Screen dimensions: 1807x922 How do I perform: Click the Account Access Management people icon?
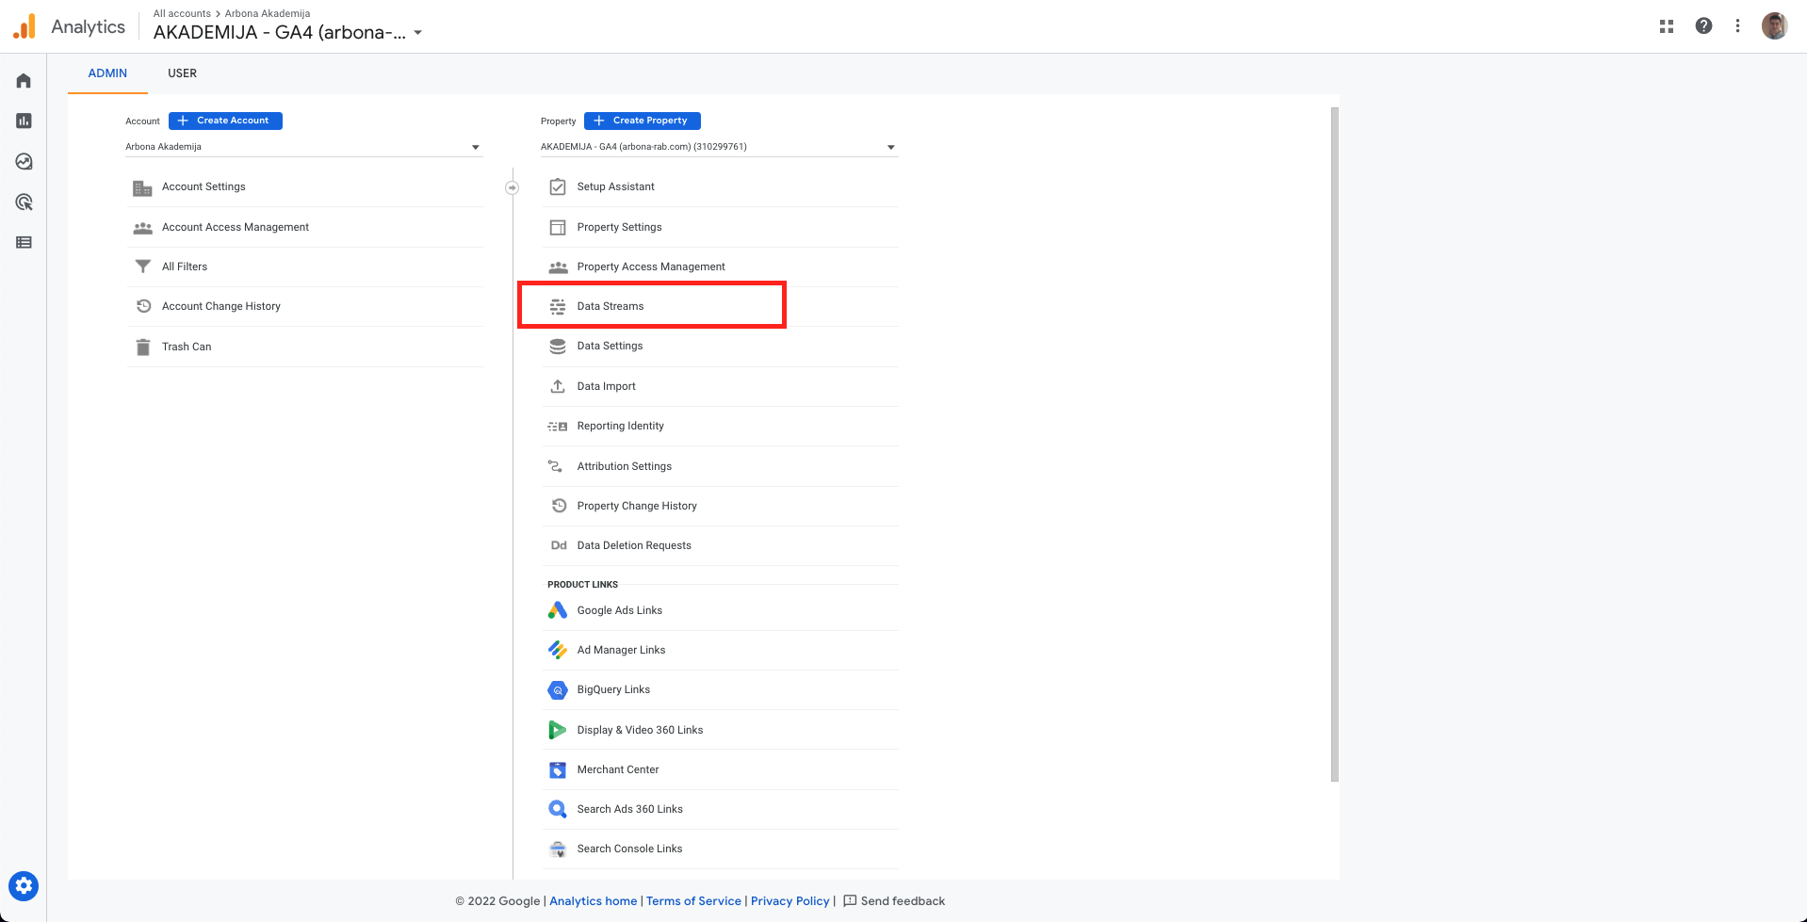(142, 228)
